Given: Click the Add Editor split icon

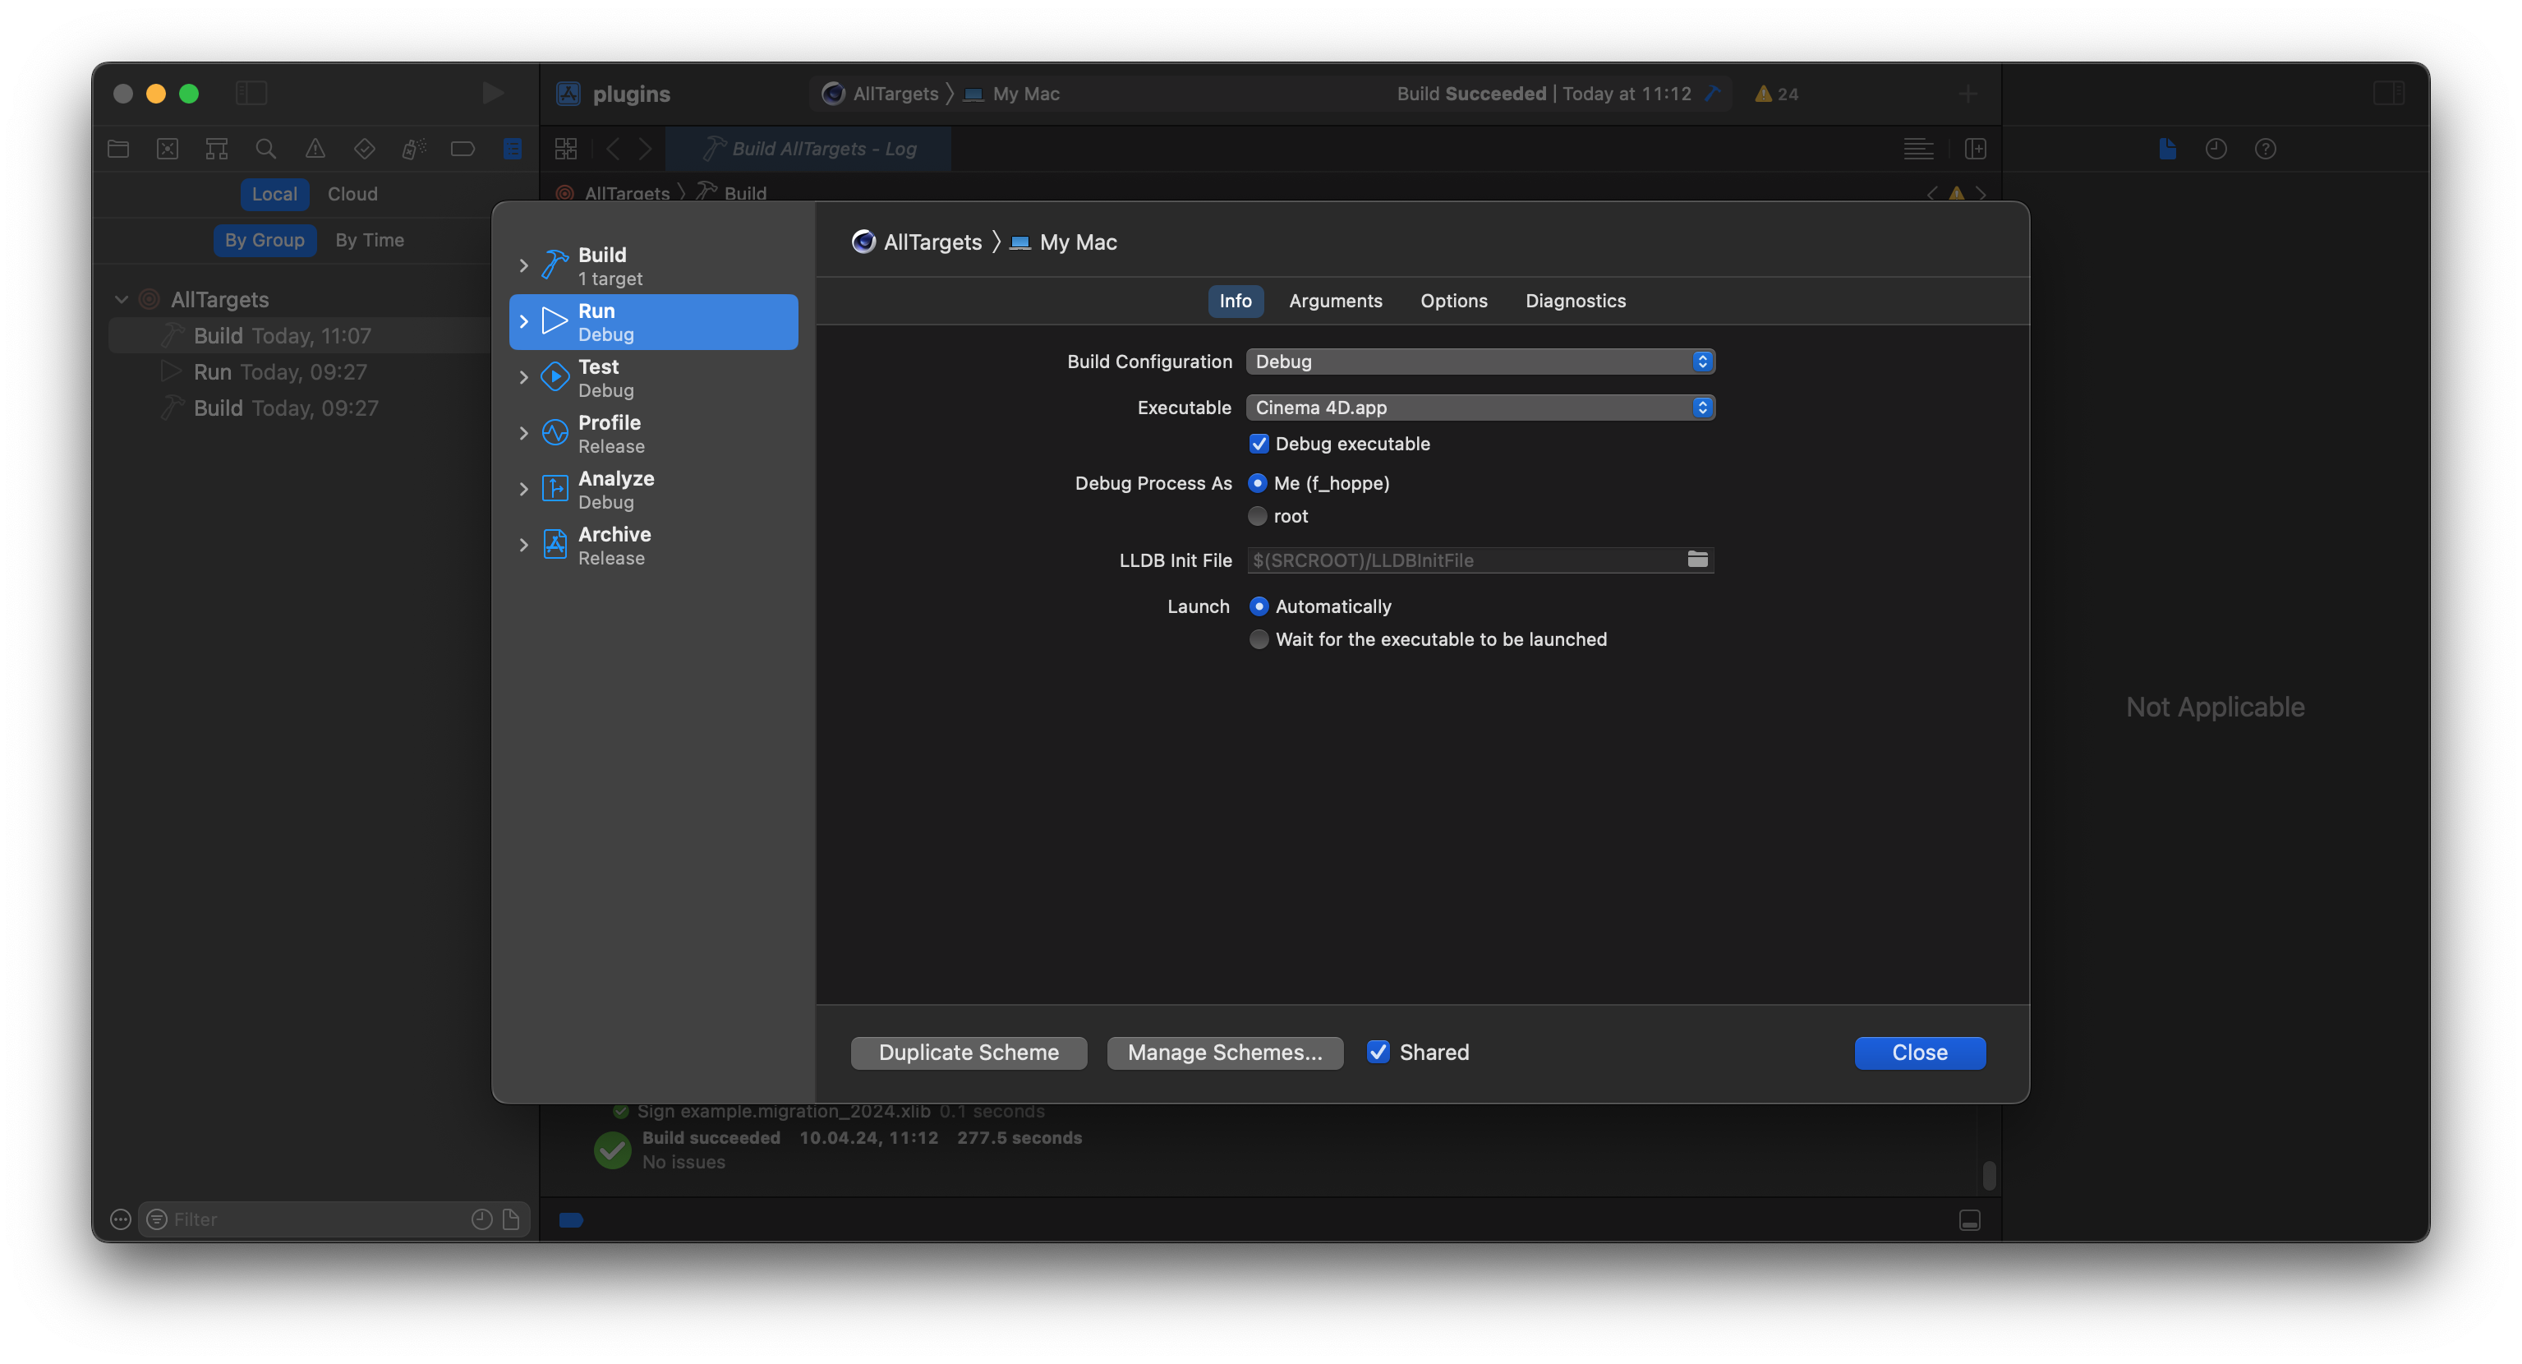Looking at the screenshot, I should click(x=1975, y=149).
